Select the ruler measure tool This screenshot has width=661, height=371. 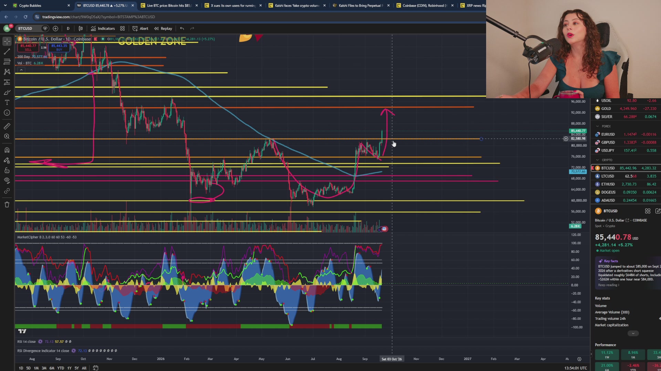coord(7,126)
